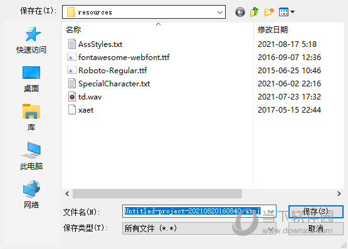Viewport: 348px width, 249px height.
Task: Click the date 2017-05-15 22:44
Action: (x=289, y=110)
